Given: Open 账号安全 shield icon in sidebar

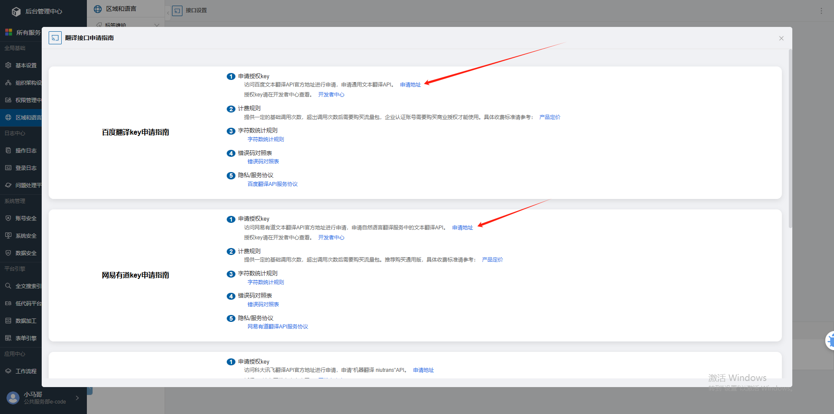Looking at the screenshot, I should pos(8,218).
